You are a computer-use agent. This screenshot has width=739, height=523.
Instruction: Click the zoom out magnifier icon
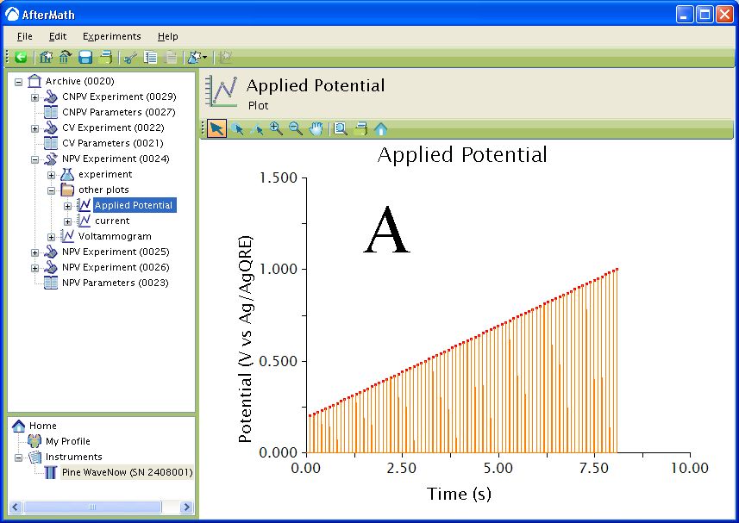click(296, 128)
